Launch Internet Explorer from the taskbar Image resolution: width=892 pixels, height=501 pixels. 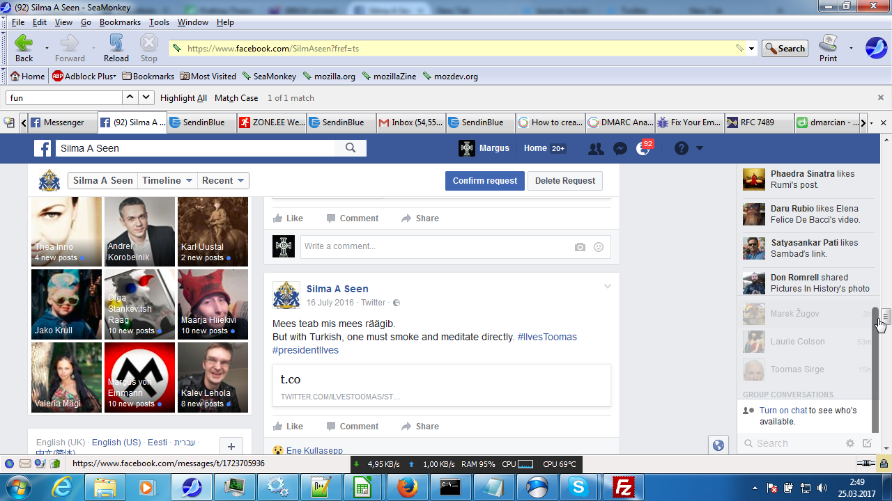pos(61,487)
